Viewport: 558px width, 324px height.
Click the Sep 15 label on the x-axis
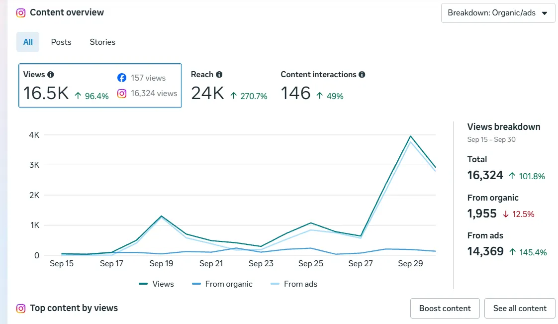point(62,263)
